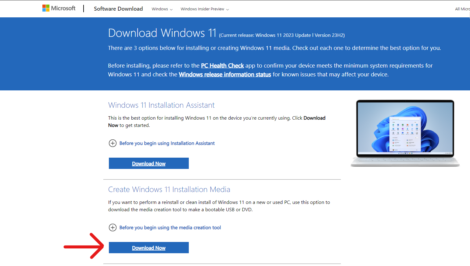This screenshot has width=470, height=266.
Task: Click the Microsoft logo
Action: pos(59,8)
